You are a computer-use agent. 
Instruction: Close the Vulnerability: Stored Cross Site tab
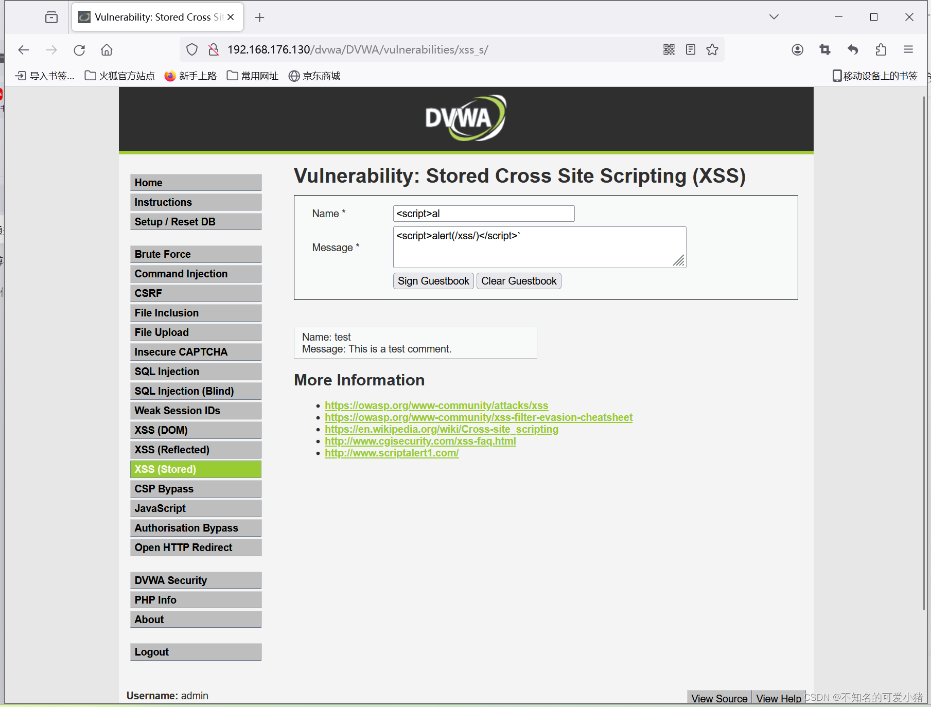231,17
